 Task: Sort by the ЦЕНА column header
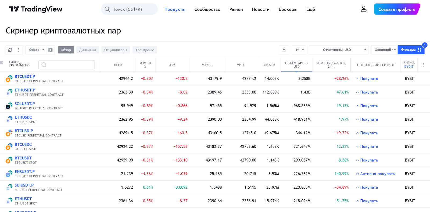[118, 65]
